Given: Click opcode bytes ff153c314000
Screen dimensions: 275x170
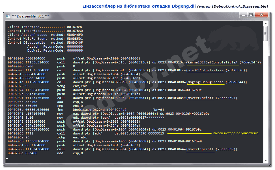Looking at the screenshot, I should click(x=37, y=62).
